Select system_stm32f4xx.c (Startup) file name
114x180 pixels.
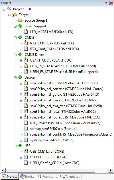coord(52,140)
